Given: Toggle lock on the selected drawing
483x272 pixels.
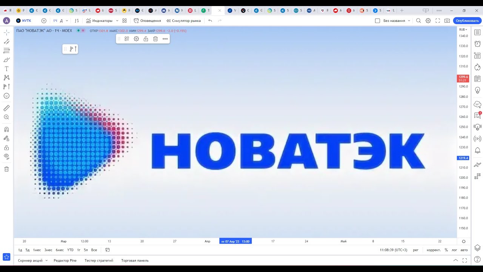Looking at the screenshot, I should (146, 39).
